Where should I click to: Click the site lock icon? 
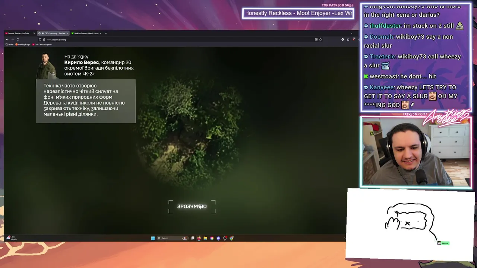[x=44, y=39]
